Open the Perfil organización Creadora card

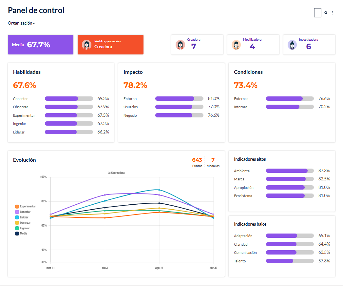[110, 45]
